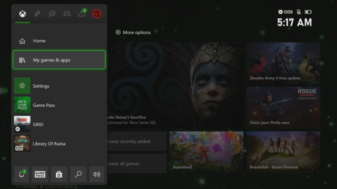
Task: Open the Microsoft Store bag icon
Action: click(x=59, y=174)
